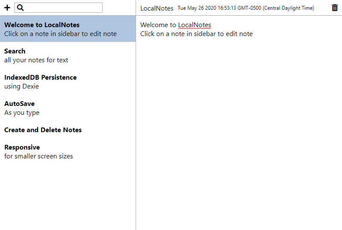This screenshot has height=230, width=342.
Task: Open the 'Search' note in the sidebar
Action: (68, 55)
